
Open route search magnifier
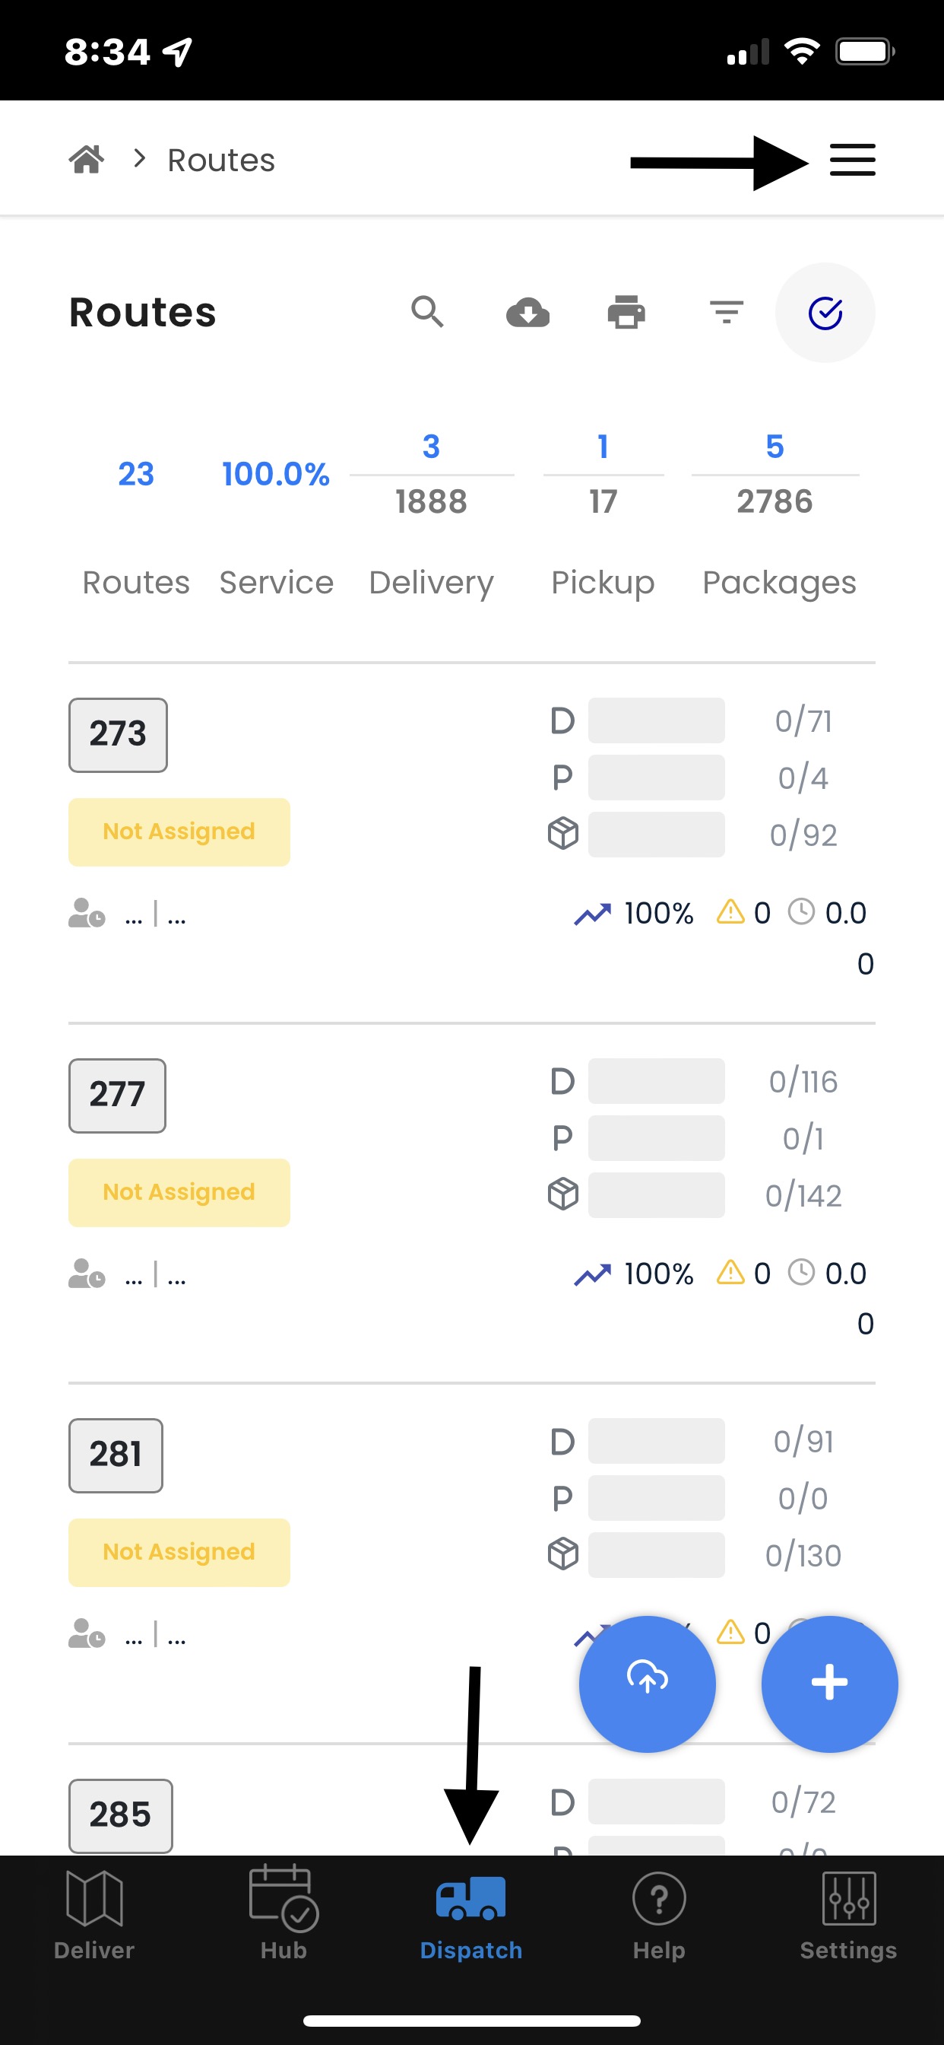428,312
